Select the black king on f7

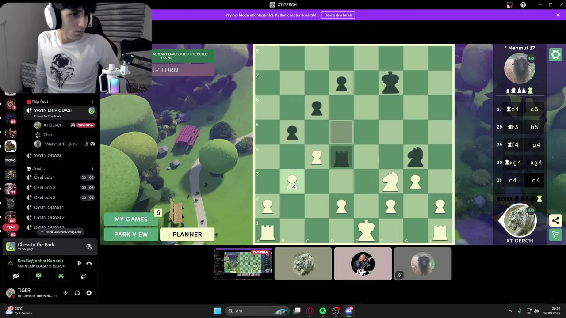point(390,83)
